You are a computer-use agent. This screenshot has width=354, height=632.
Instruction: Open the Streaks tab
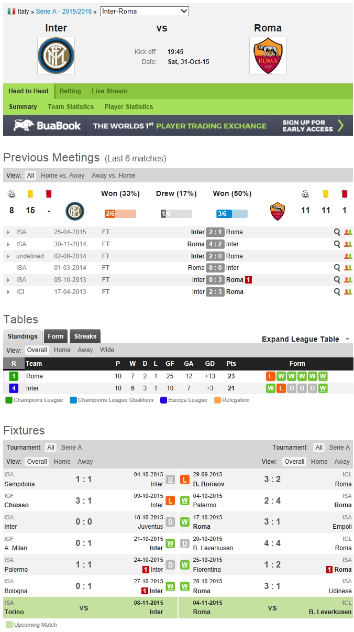click(85, 336)
